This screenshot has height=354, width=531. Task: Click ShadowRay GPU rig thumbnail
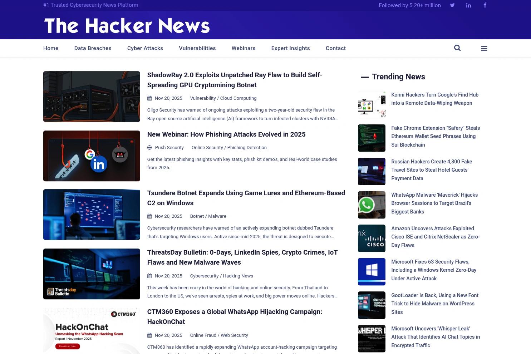coord(92,97)
